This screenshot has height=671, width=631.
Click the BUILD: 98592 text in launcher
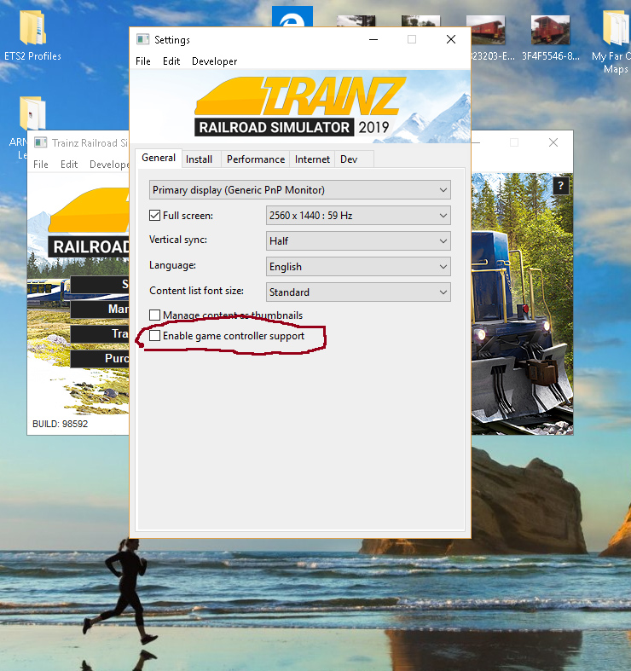(x=60, y=424)
